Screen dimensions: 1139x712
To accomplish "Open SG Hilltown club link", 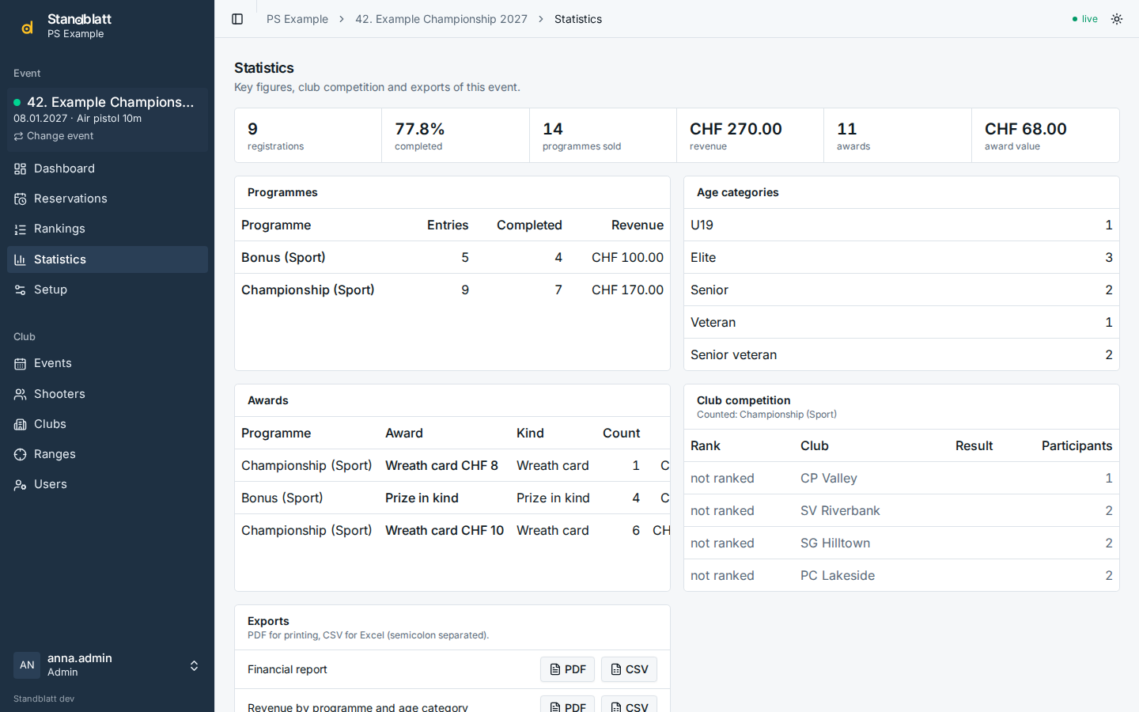I will tap(835, 543).
